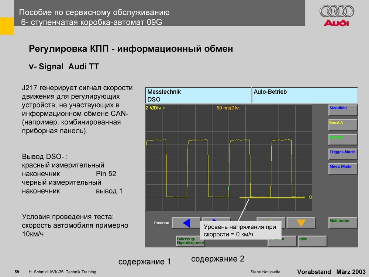The height and width of the screenshot is (277, 369).
Task: Click the 'Siehe Notizseite' footer text
Action: (265, 272)
